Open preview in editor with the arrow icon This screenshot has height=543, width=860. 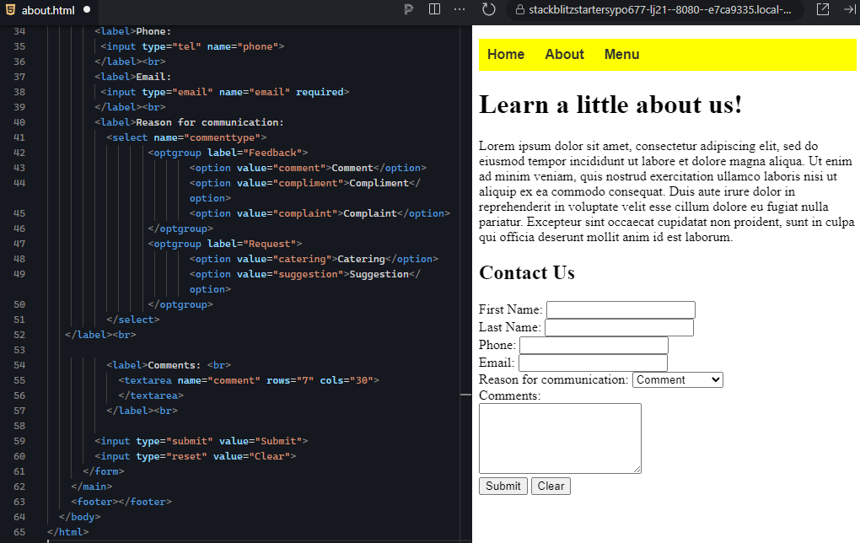(x=850, y=11)
